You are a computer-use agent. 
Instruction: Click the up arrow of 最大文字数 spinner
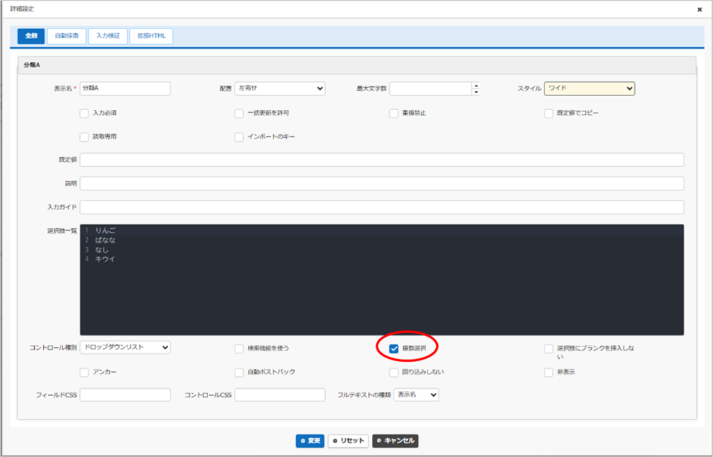[476, 86]
